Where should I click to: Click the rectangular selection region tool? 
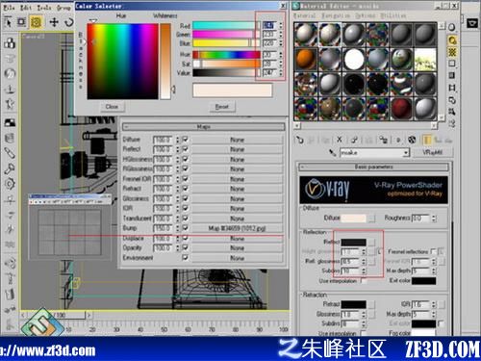(x=22, y=22)
